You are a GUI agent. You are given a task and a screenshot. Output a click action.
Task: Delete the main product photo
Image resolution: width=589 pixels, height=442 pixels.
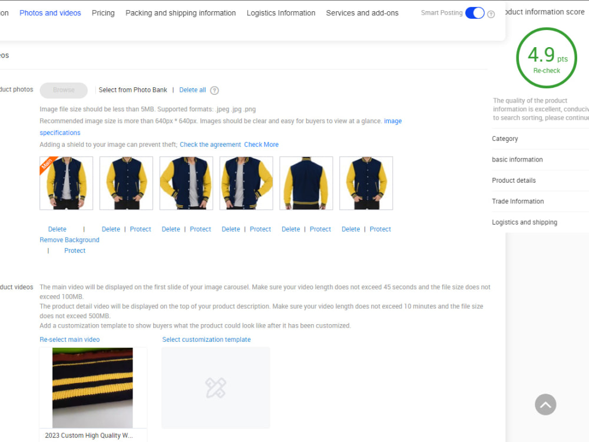57,229
